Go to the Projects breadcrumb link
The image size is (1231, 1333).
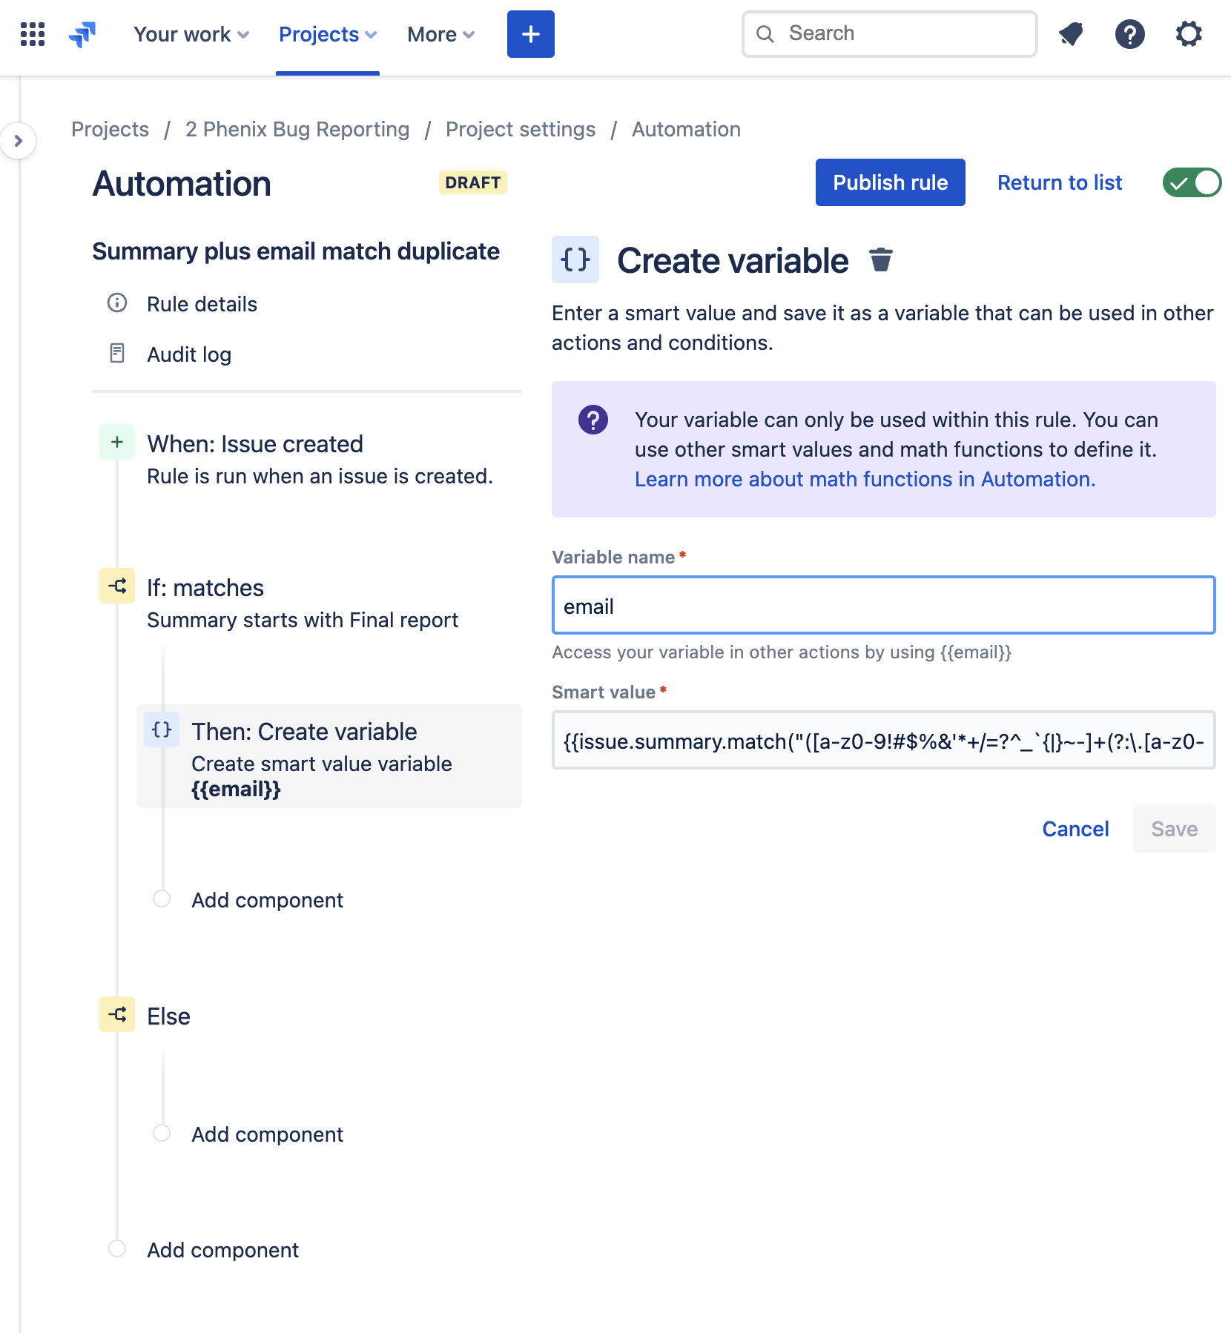[110, 129]
